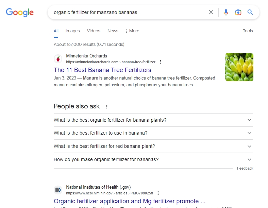Click the Minnetonka Orchards site name

[86, 56]
